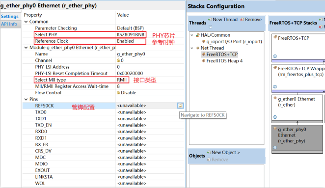
Task: Collapse the Module g_ether_phy0 property group
Action: pyautogui.click(x=26, y=48)
